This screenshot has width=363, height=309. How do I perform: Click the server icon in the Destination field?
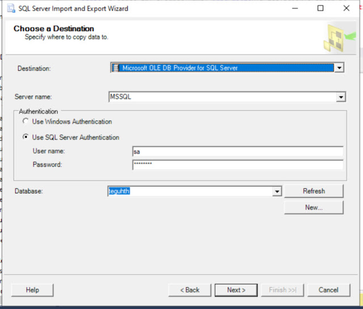115,68
